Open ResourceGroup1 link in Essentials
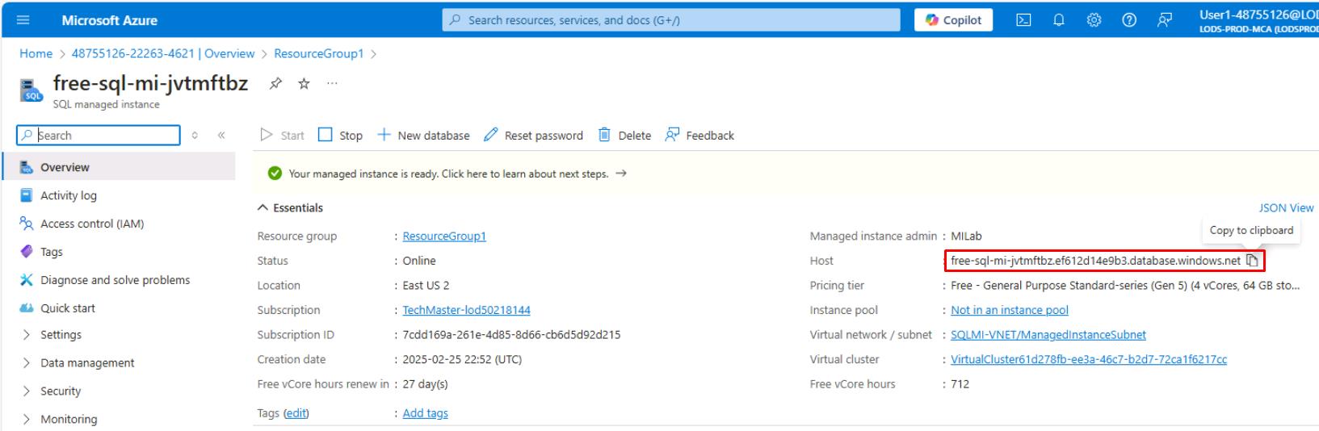 (444, 236)
